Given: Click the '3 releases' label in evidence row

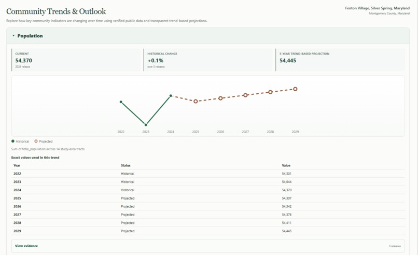Looking at the screenshot, I should point(395,246).
